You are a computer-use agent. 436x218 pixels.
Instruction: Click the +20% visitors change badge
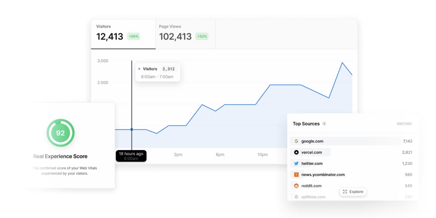(134, 36)
